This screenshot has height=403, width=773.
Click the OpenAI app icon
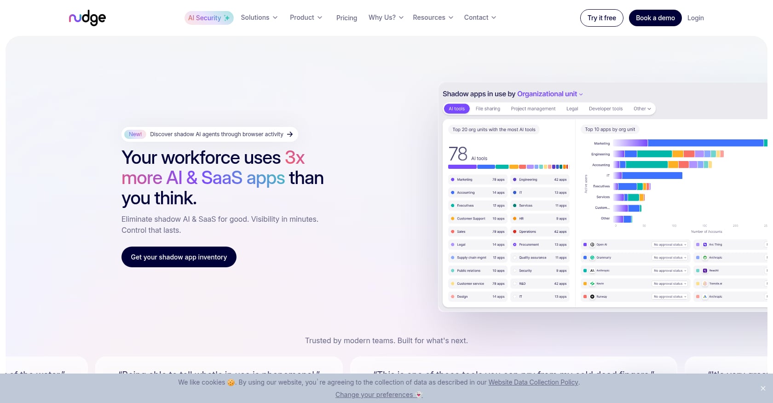(x=592, y=245)
